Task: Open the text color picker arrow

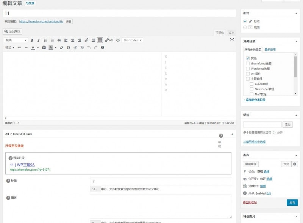Action: pos(37,47)
